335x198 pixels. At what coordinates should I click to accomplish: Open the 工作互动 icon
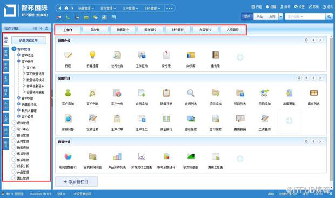[142, 55]
